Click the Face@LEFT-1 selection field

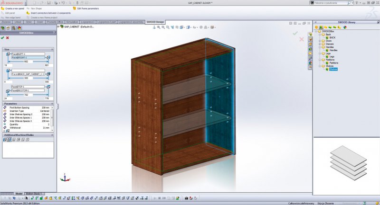click(x=28, y=54)
